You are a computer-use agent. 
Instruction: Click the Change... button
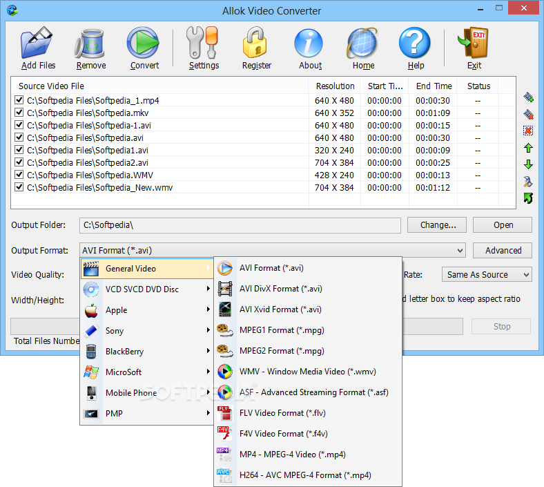(437, 225)
